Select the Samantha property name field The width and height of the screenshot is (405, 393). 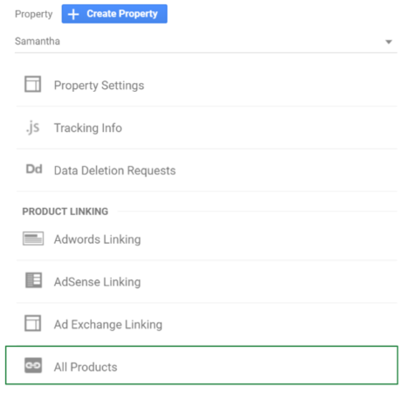[x=206, y=42]
